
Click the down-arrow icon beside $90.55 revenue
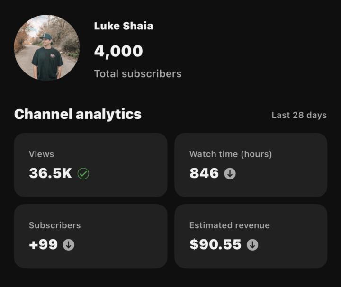(x=252, y=245)
